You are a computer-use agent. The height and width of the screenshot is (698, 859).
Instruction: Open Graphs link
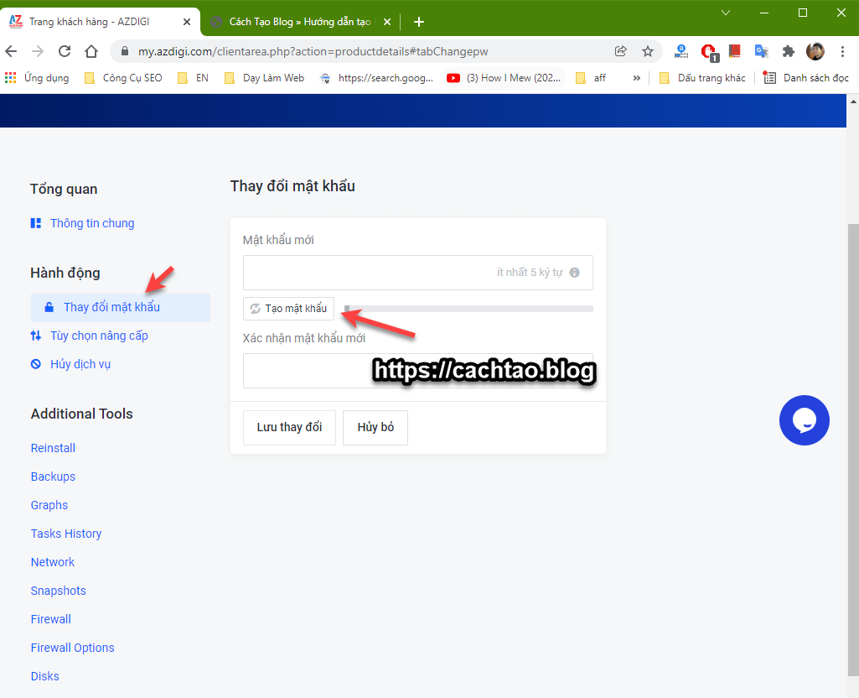point(49,505)
